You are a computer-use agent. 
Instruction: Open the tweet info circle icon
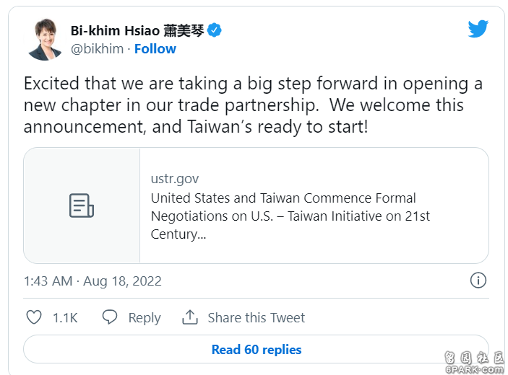(x=478, y=281)
